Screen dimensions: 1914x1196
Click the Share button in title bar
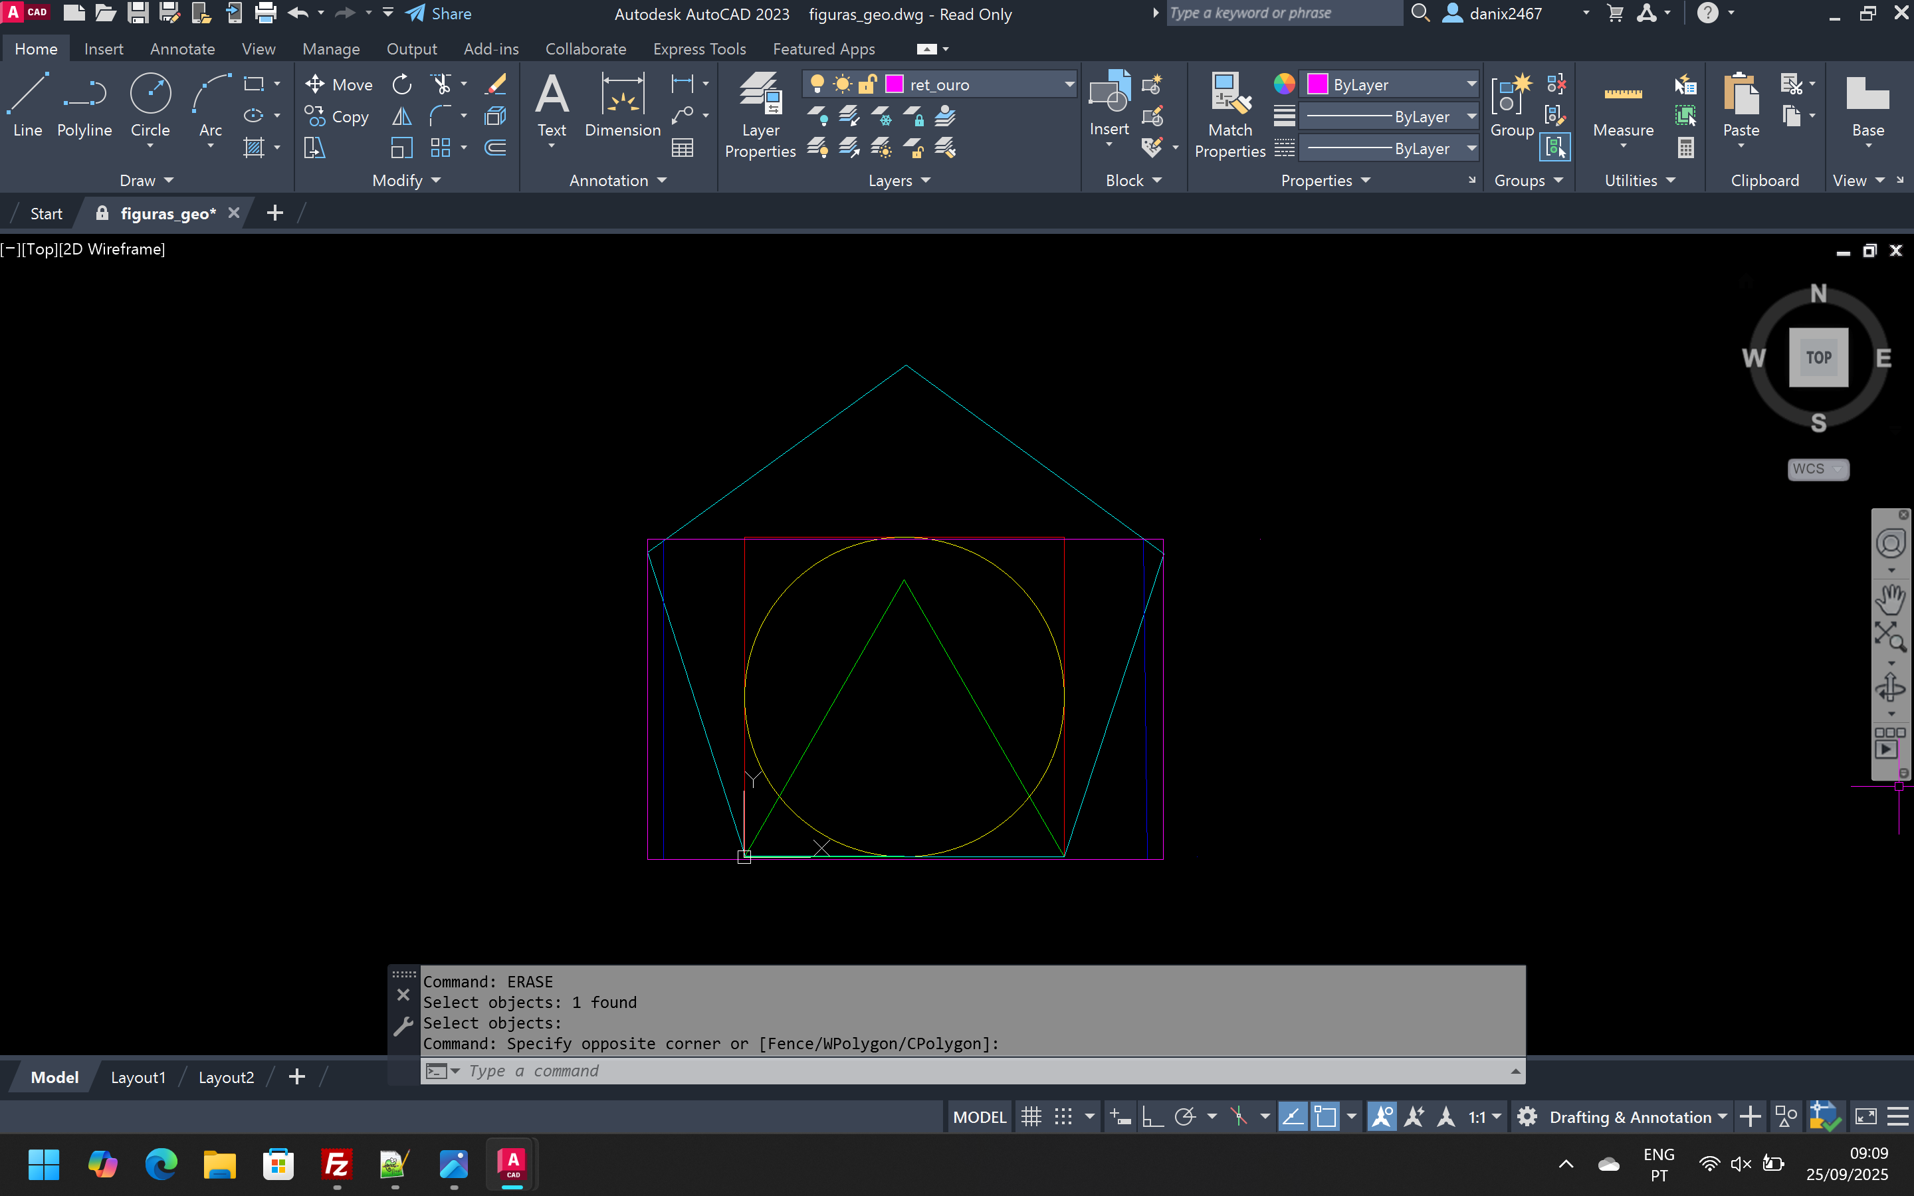[439, 13]
